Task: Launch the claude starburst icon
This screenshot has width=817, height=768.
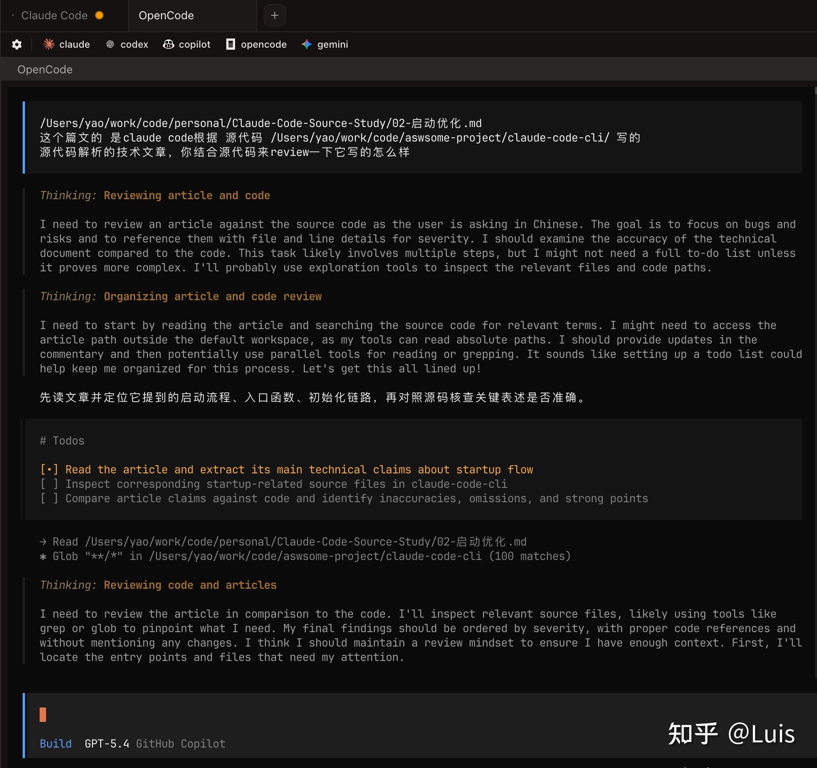Action: [x=49, y=44]
